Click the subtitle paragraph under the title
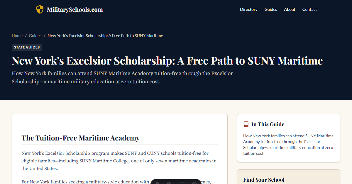This screenshot has width=352, height=184. (x=122, y=77)
